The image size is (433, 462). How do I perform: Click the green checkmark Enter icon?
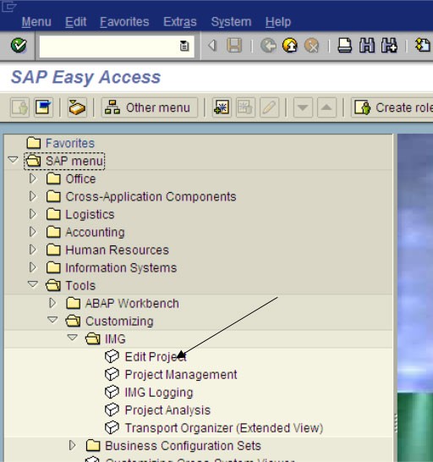19,46
